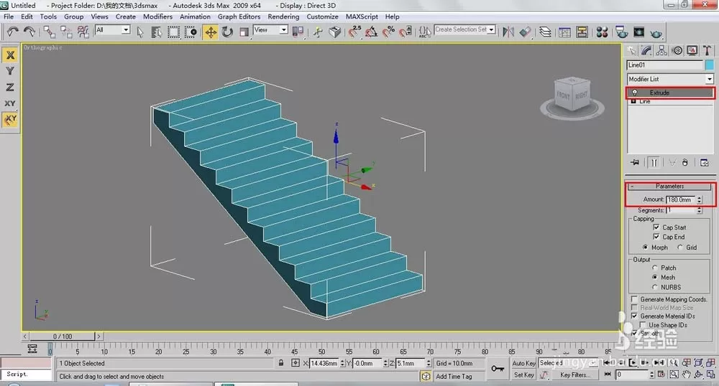Image resolution: width=719 pixels, height=386 pixels.
Task: Click the teapot Quick Render icon
Action: (656, 33)
